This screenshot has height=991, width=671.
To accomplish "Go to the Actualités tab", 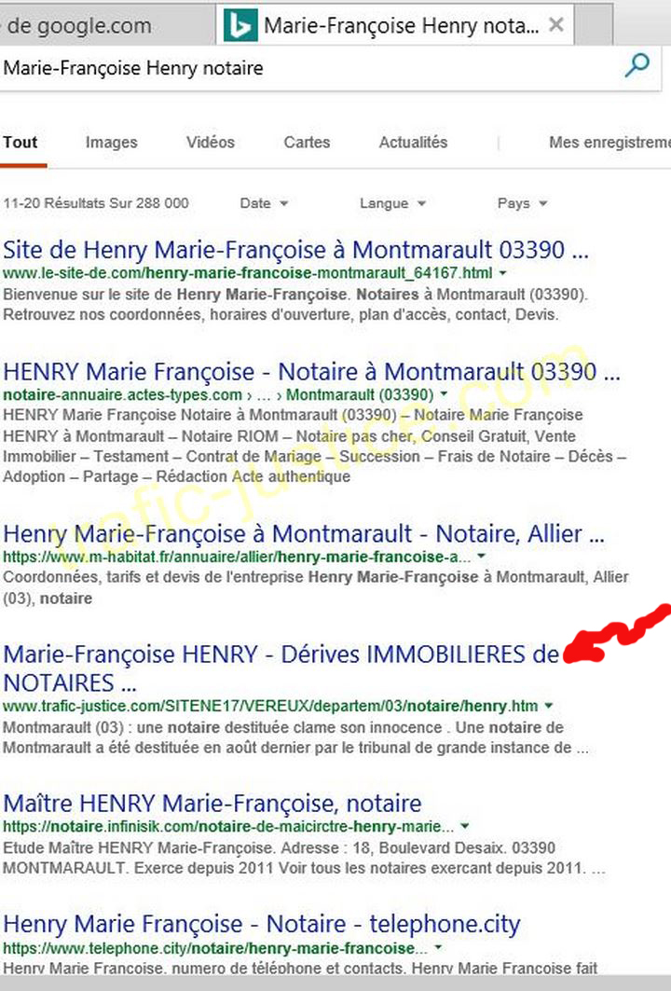I will pos(413,143).
